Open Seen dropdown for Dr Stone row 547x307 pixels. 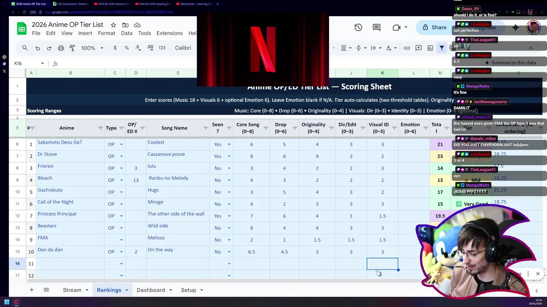pos(229,156)
